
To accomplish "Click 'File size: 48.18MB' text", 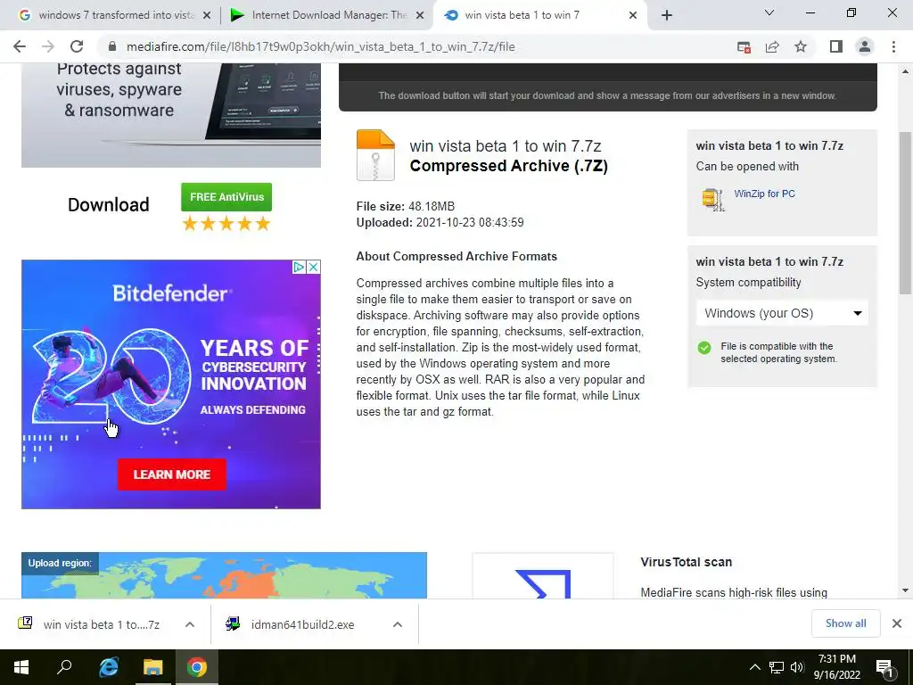I will [x=406, y=206].
